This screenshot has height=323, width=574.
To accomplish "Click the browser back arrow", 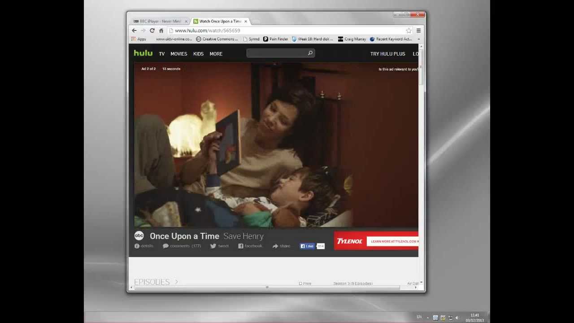I will pyautogui.click(x=134, y=31).
